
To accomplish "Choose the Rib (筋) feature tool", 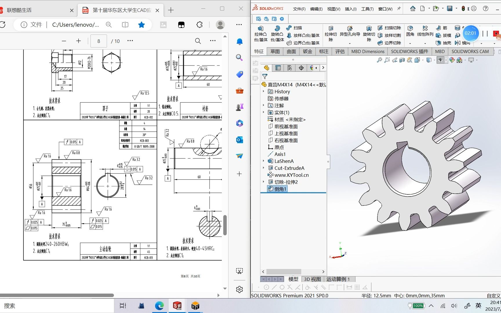I will point(442,28).
